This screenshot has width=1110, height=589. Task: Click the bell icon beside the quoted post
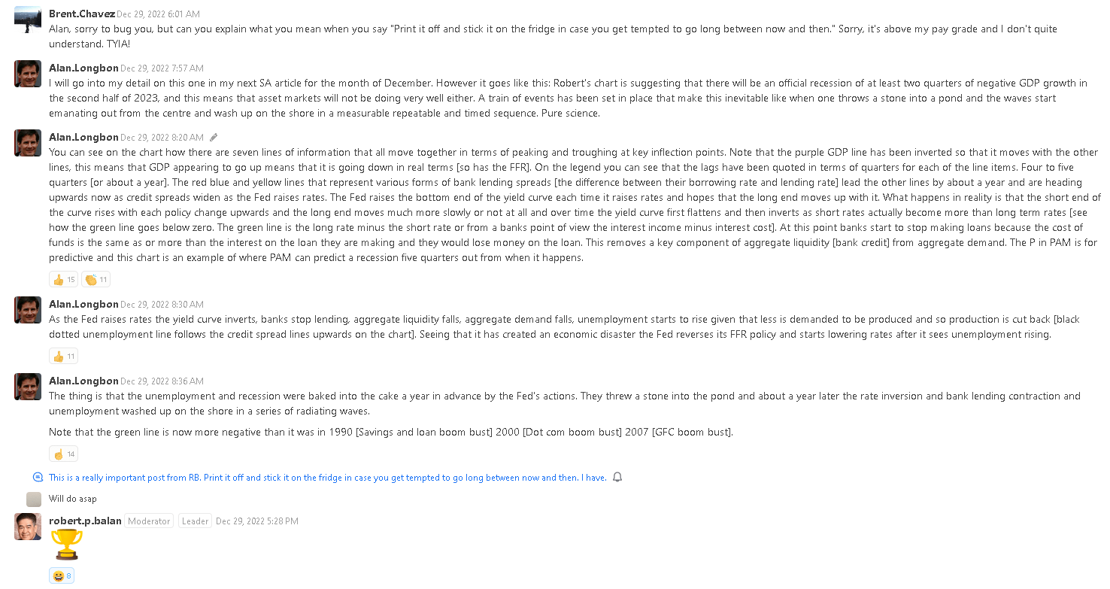[617, 478]
